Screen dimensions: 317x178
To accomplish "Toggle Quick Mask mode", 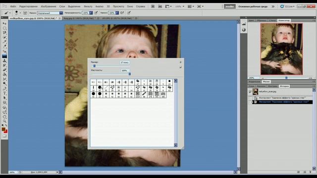I will point(4,136).
